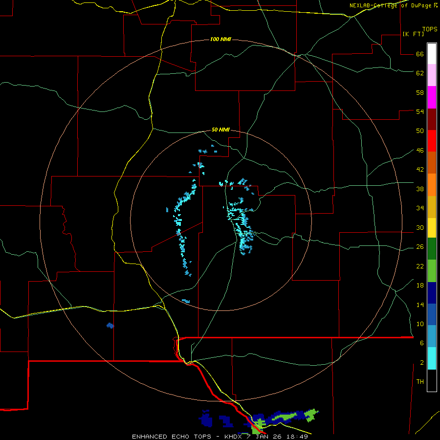The width and height of the screenshot is (440, 440).
Task: Click the legend value 38
Action: point(420,189)
